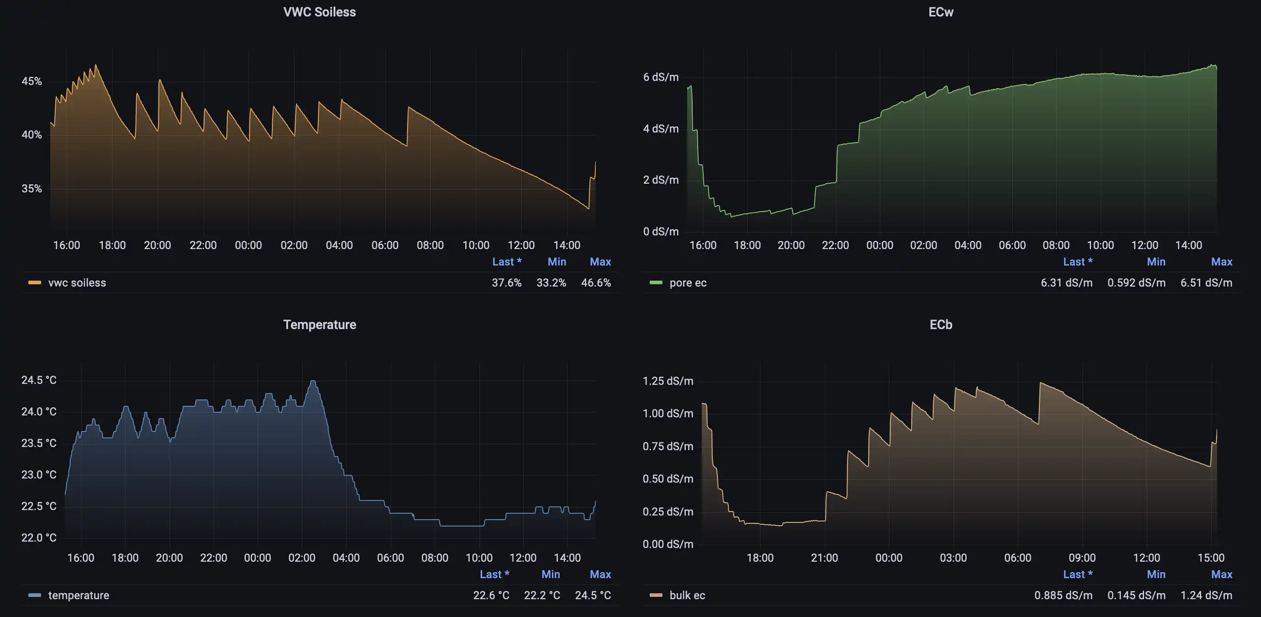Click the VWC peak in the soiless graph
Image resolution: width=1261 pixels, height=617 pixels.
coord(95,65)
